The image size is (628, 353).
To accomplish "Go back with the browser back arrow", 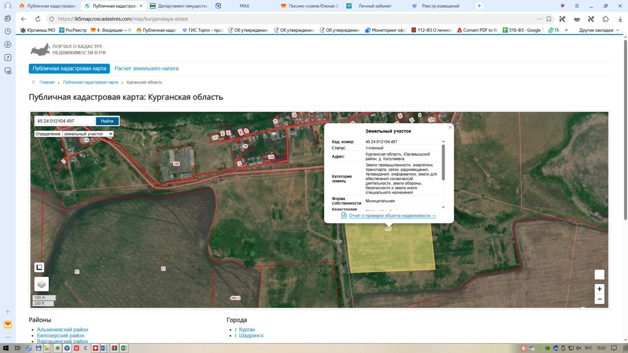I will click(x=24, y=19).
